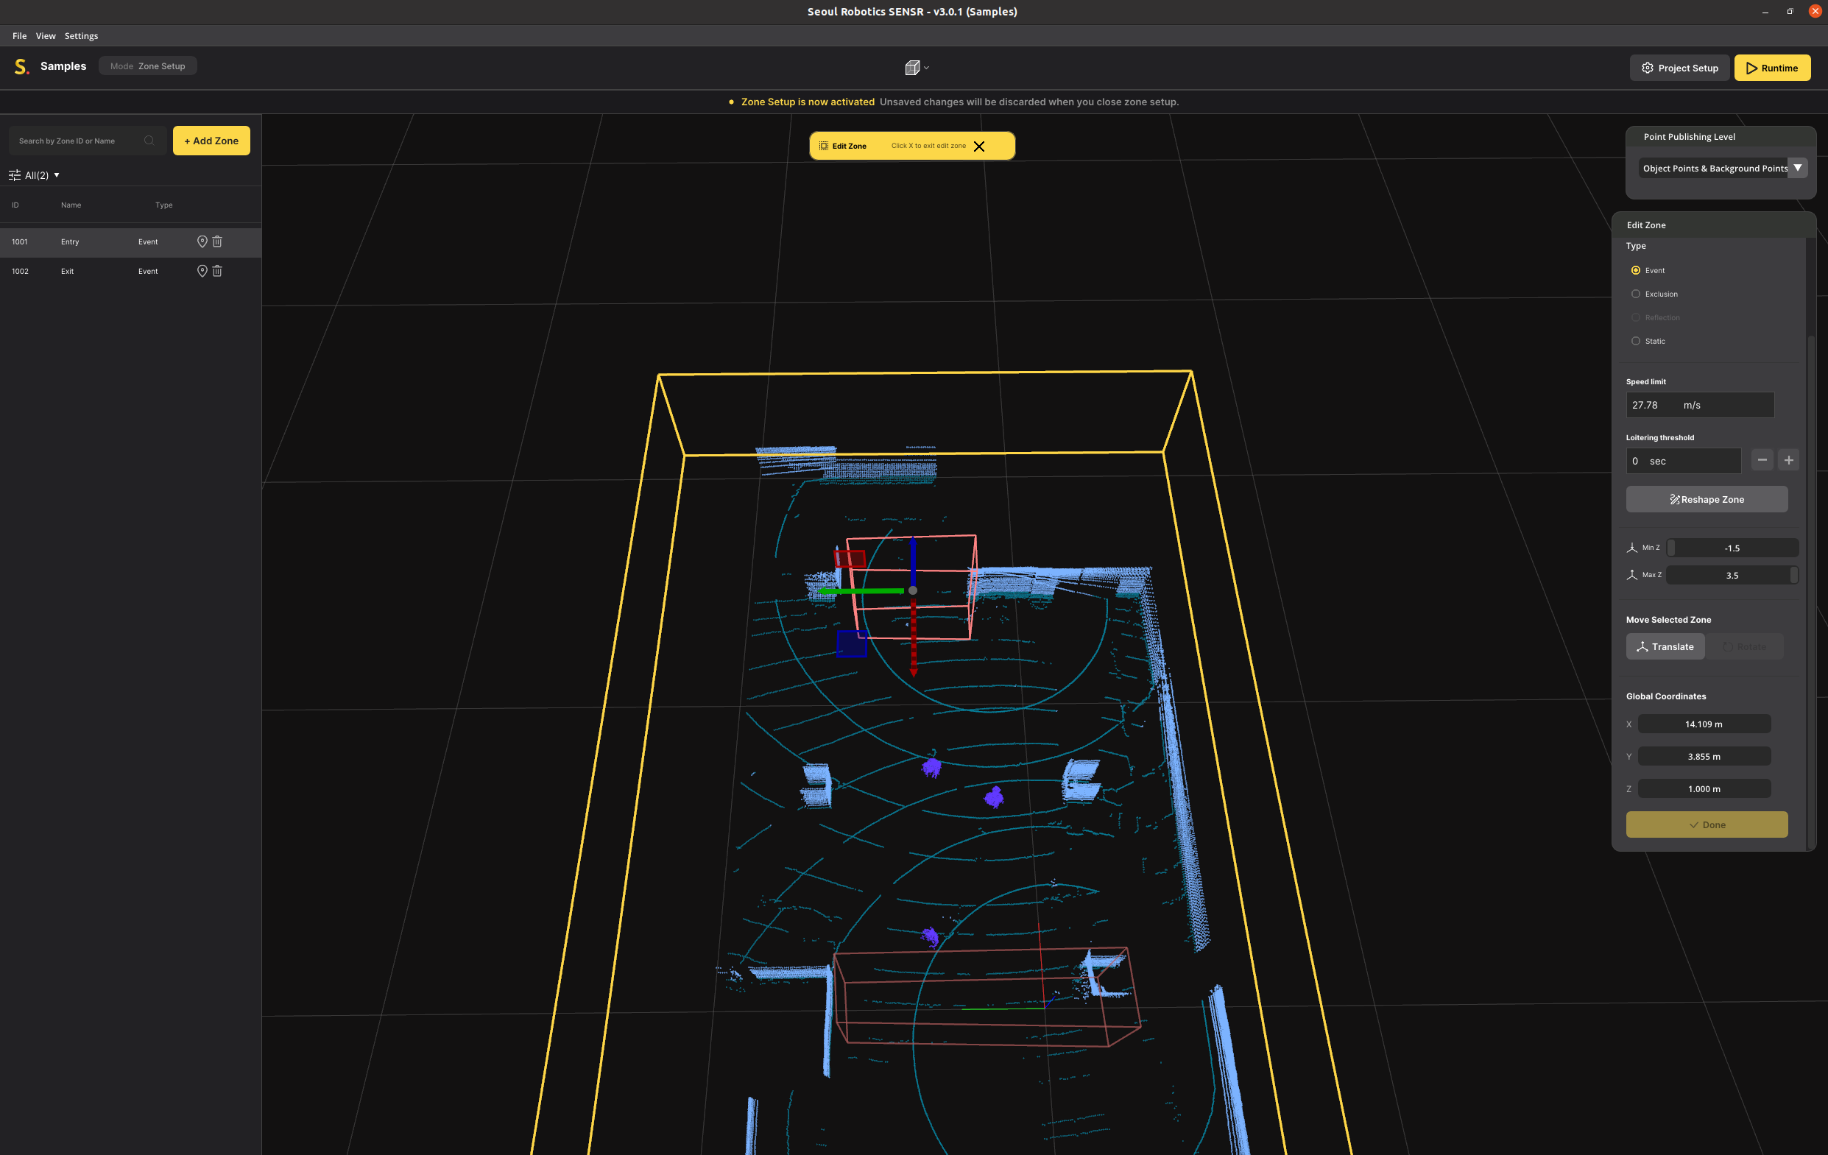1828x1155 pixels.
Task: Select Reflection zone type
Action: point(1636,317)
